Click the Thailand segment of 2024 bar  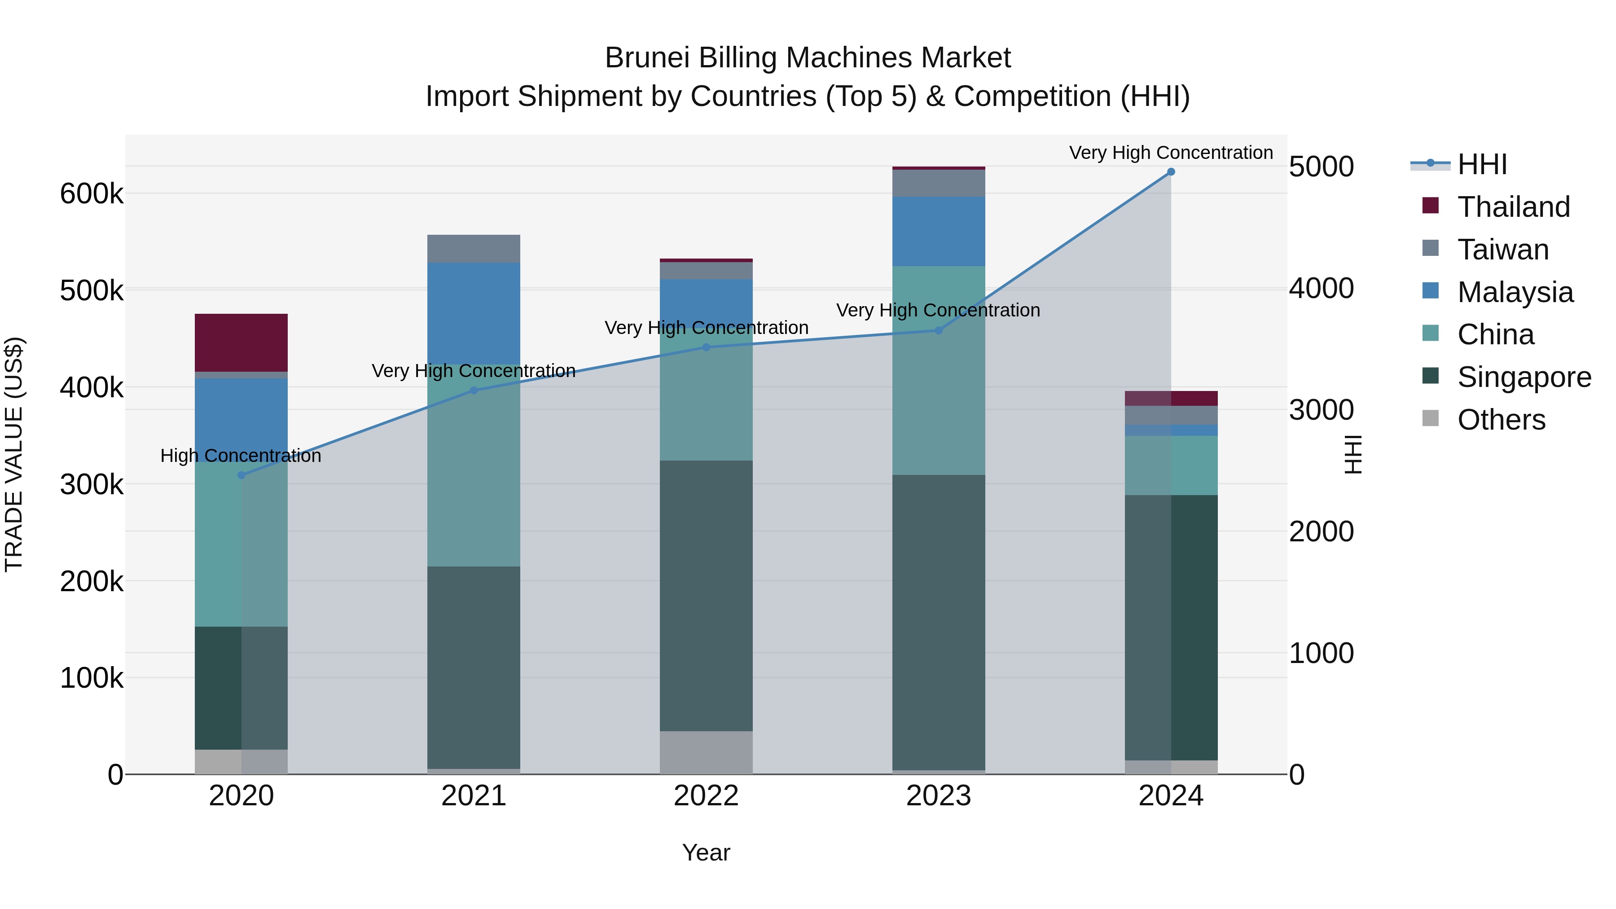point(1171,399)
